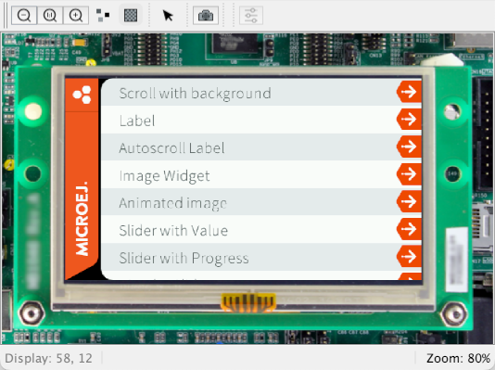Select the Image Widget entry
This screenshot has height=370, width=495.
point(261,175)
